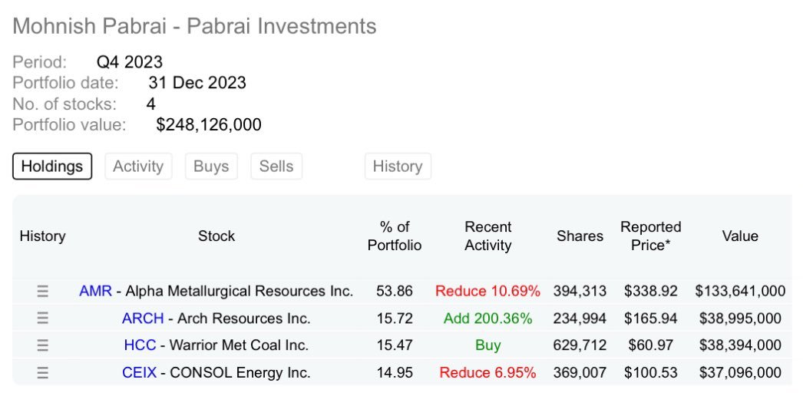Select the $133,641,000 value cell

(740, 292)
